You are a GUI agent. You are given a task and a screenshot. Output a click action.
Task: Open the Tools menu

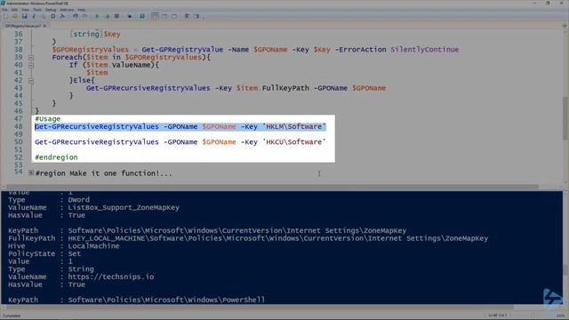37,10
